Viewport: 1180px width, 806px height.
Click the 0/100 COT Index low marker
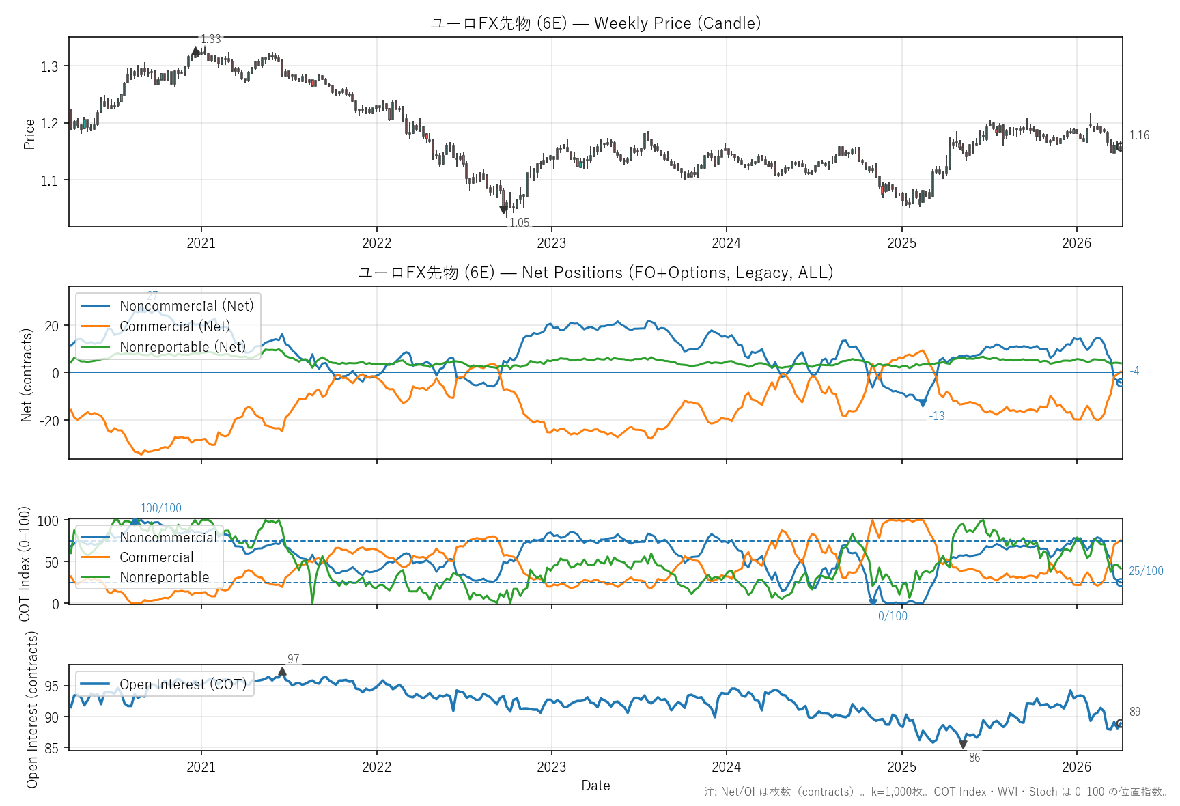(873, 602)
